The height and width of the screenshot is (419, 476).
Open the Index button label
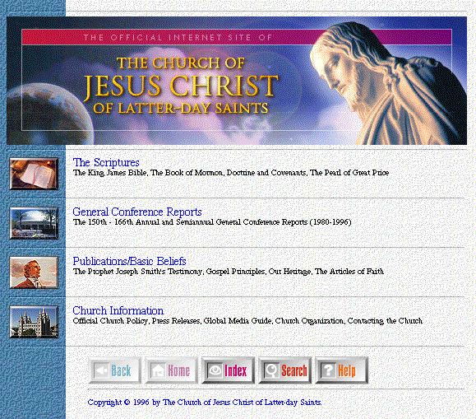coord(236,370)
